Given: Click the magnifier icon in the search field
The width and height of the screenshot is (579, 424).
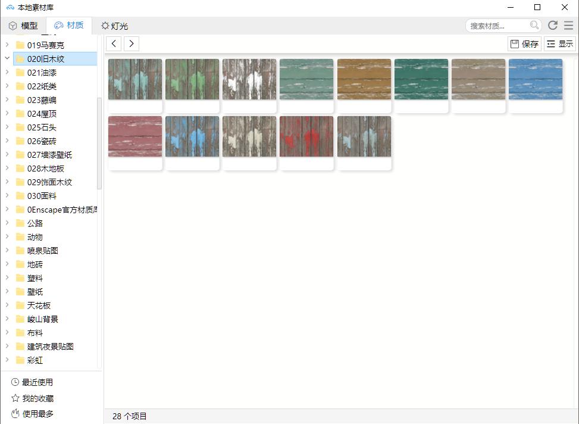Looking at the screenshot, I should (x=534, y=26).
